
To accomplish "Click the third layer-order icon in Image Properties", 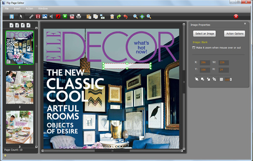I will pyautogui.click(x=208, y=79).
